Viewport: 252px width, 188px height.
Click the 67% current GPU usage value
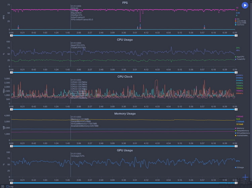point(238,161)
